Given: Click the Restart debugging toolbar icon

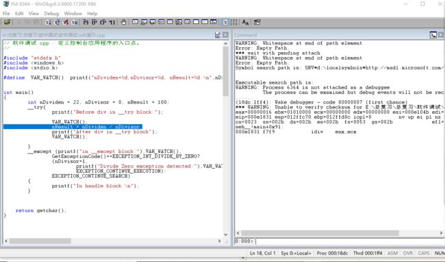Looking at the screenshot, I should coord(57,22).
